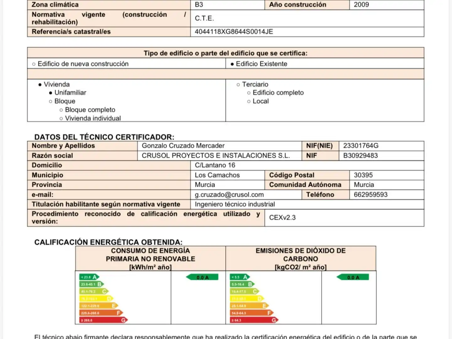The height and width of the screenshot is (339, 452).
Task: Click the g.cruzado@crusol.com email address
Action: click(229, 195)
